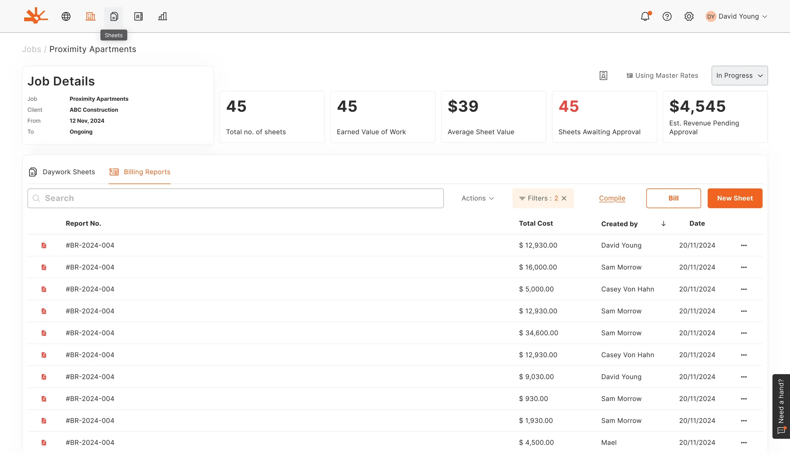Screen dimensions: 790x453
Task: Click the Est. Revenue Pending Approval card
Action: pyautogui.click(x=715, y=117)
